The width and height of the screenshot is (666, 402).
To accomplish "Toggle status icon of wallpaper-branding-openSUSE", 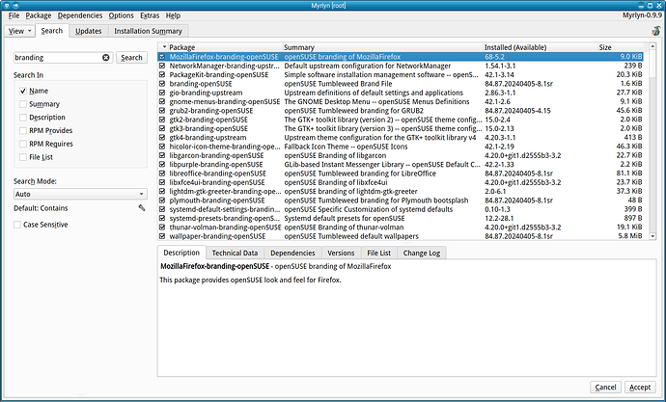I will [x=162, y=236].
